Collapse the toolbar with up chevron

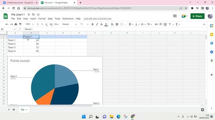coord(204,24)
